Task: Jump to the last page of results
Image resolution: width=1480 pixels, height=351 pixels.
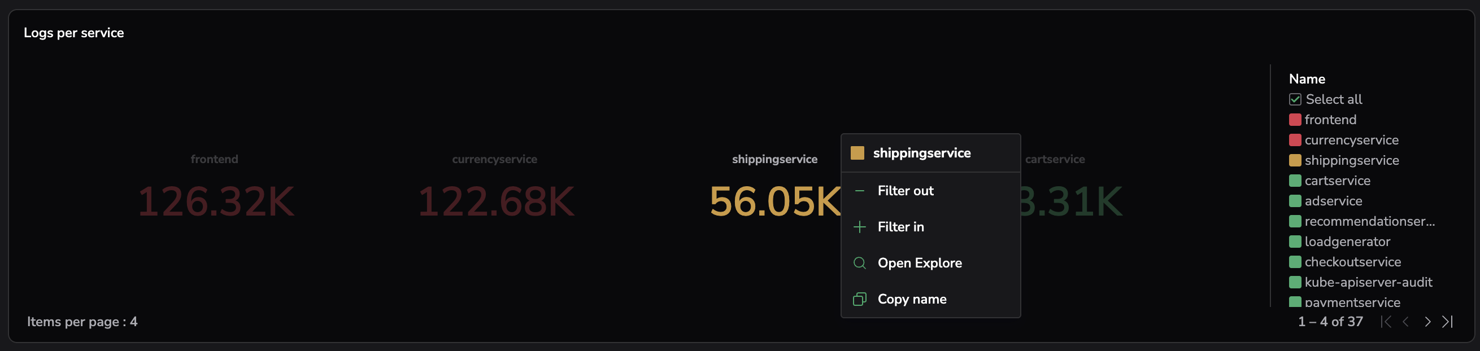Action: pos(1448,322)
